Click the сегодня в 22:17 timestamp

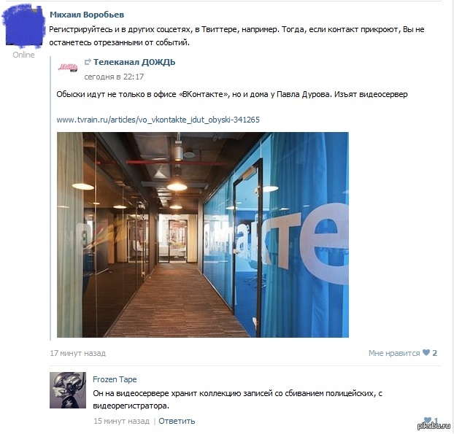[114, 77]
